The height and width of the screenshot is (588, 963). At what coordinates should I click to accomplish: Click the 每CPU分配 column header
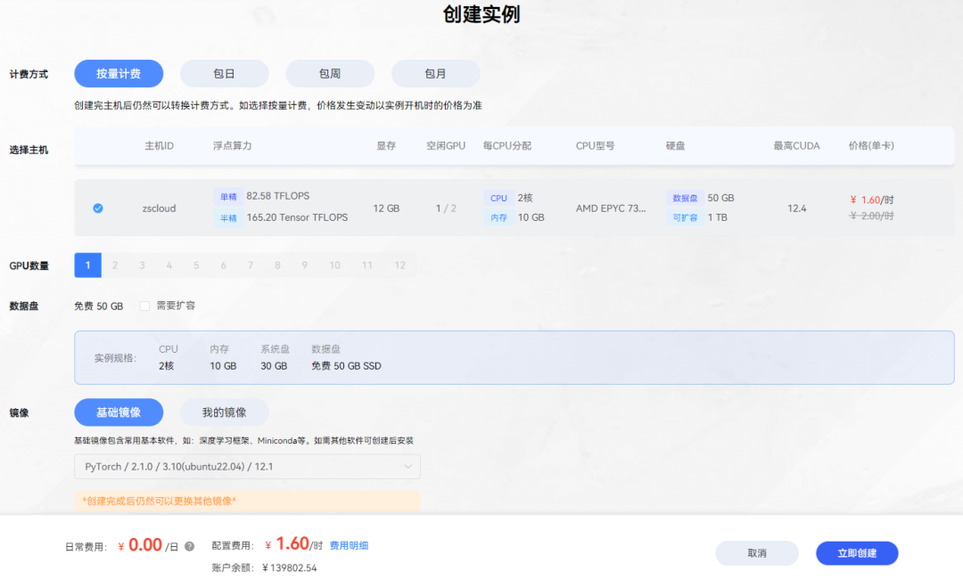(507, 146)
